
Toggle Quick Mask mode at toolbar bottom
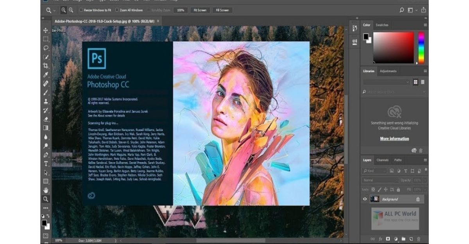point(46,236)
